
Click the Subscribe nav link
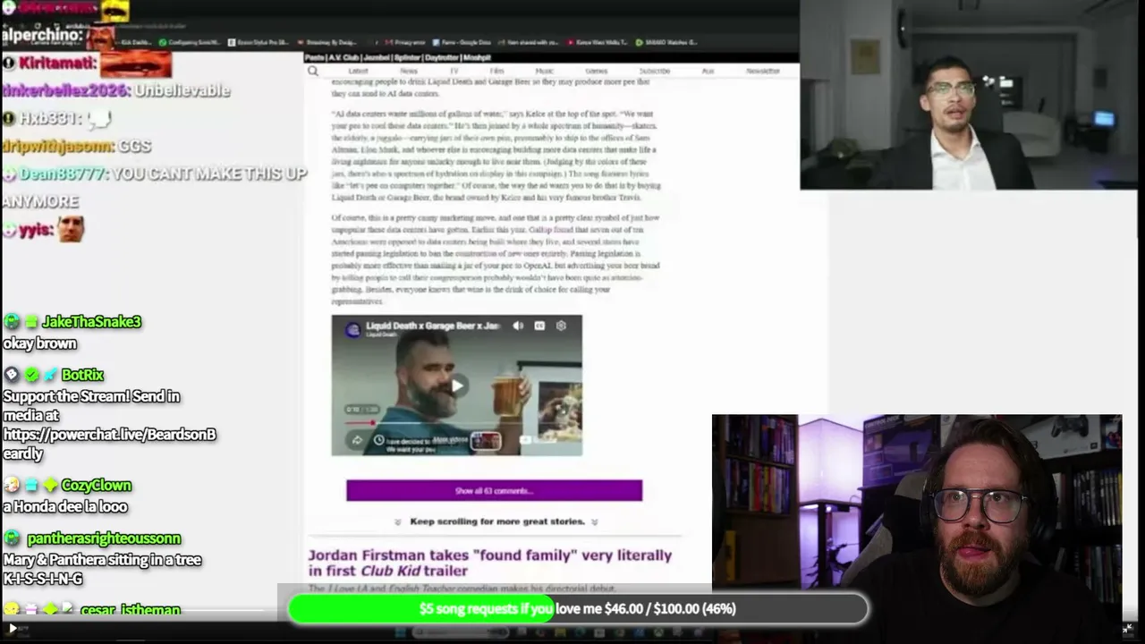(654, 71)
